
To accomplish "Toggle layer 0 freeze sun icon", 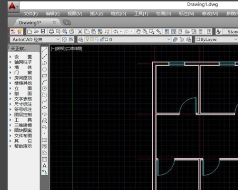I will [92, 39].
